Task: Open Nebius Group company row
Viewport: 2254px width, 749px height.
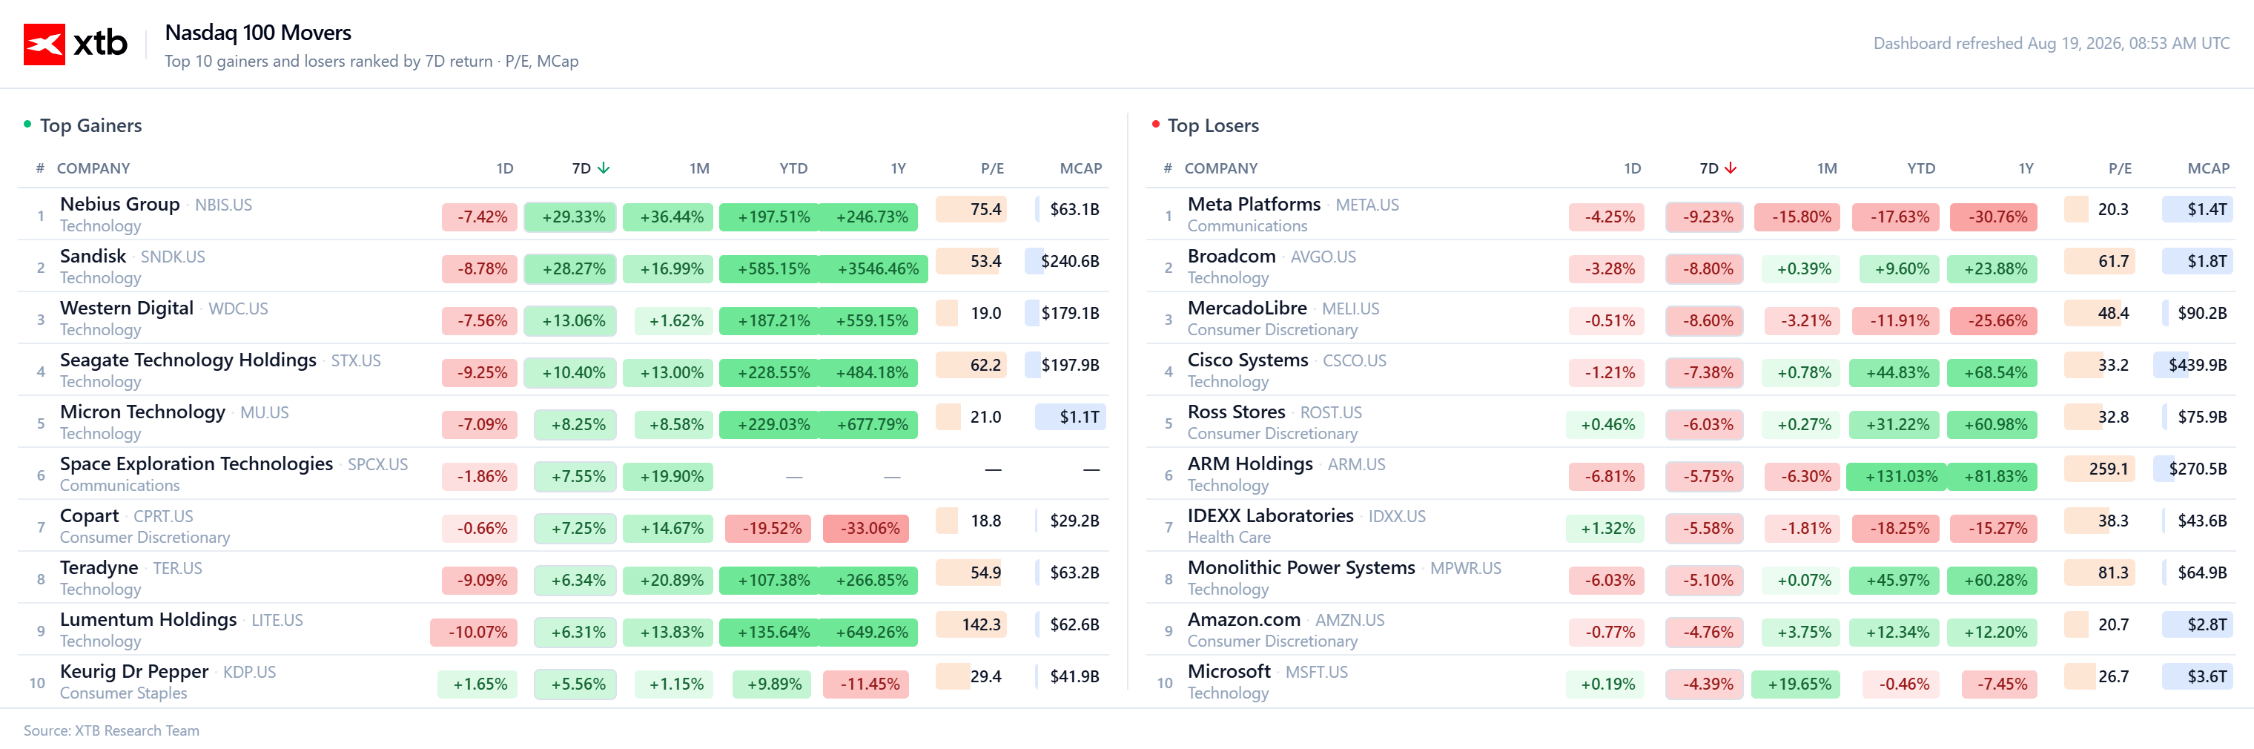Action: (563, 214)
